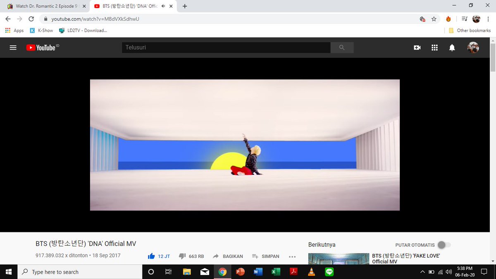Viewport: 496px width, 279px height.
Task: Save video to playlist with SIMPAN
Action: click(265, 256)
